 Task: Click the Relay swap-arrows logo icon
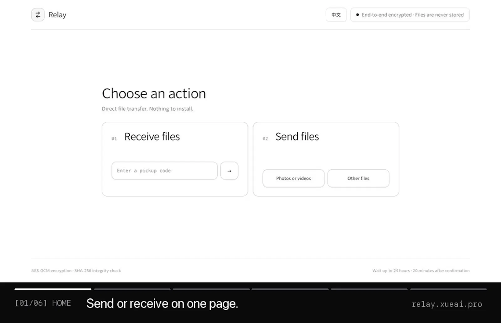(x=38, y=15)
